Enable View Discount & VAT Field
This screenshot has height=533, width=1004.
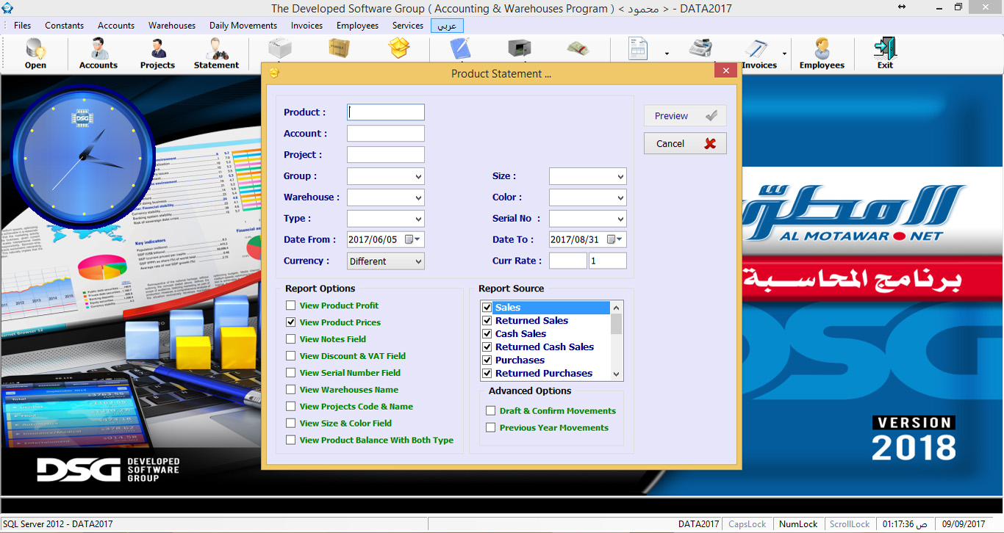[291, 356]
